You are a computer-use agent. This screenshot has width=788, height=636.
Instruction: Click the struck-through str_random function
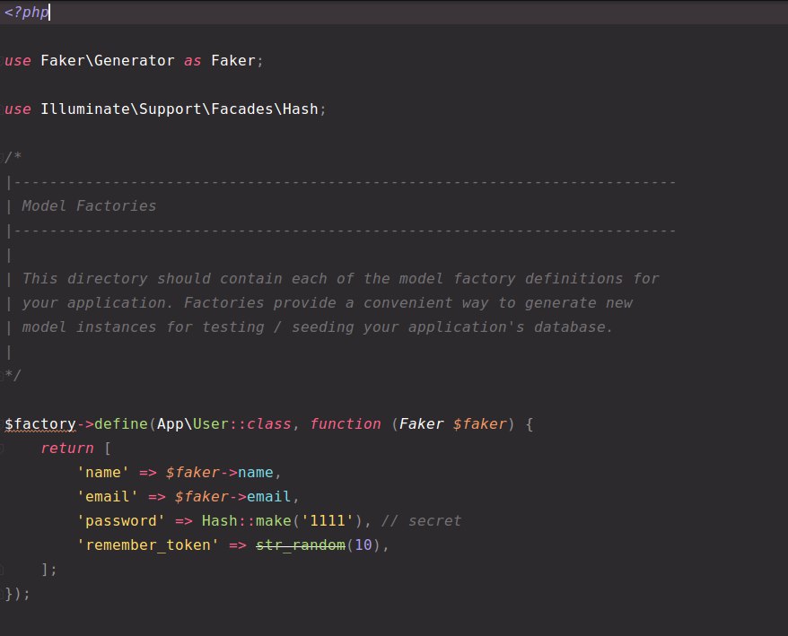point(301,545)
